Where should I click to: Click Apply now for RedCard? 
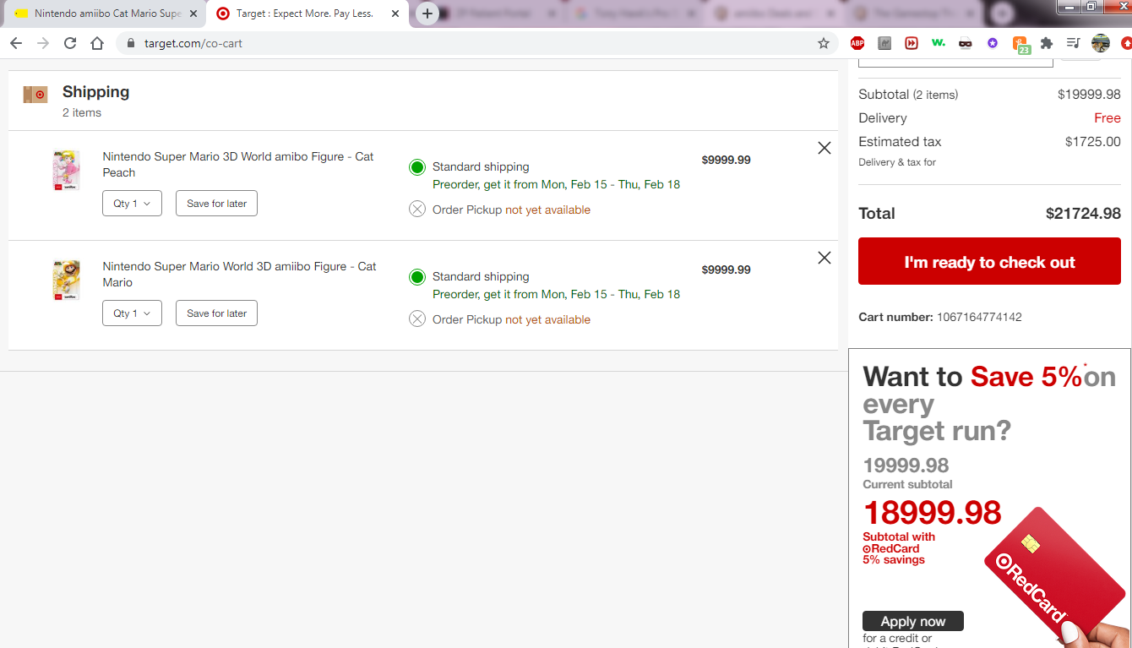[x=913, y=621]
